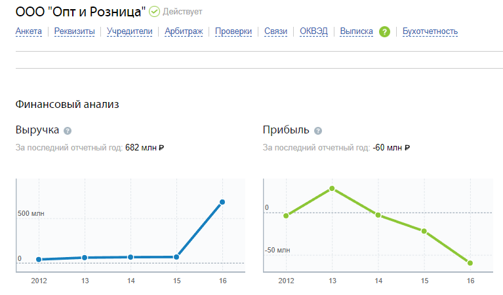Viewport: 503px width, 295px height.
Task: Open the help icon beside Прибыль
Action: click(x=318, y=131)
